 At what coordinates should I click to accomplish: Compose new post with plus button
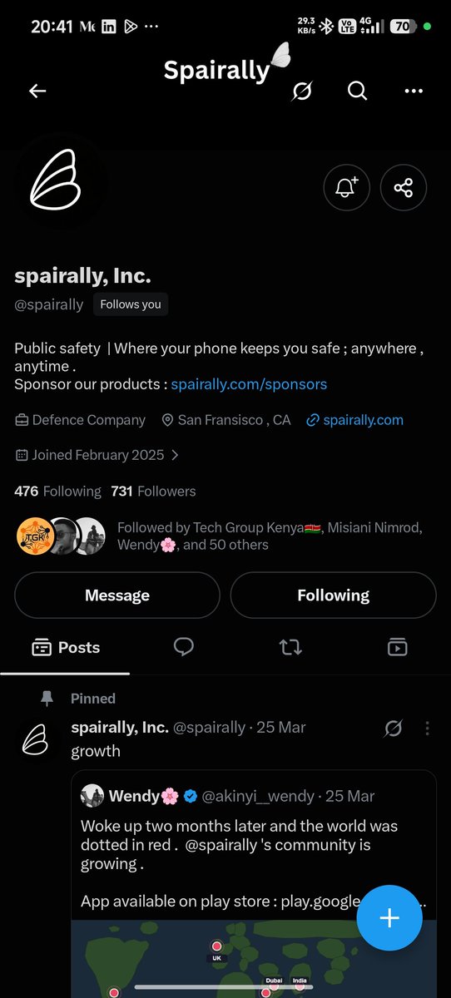point(389,917)
